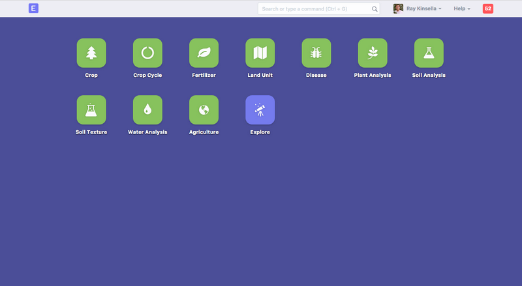Open the Disease bug icon
This screenshot has width=522, height=286.
coord(316,53)
